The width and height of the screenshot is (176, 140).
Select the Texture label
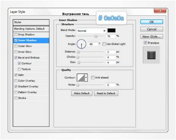tap(26, 69)
